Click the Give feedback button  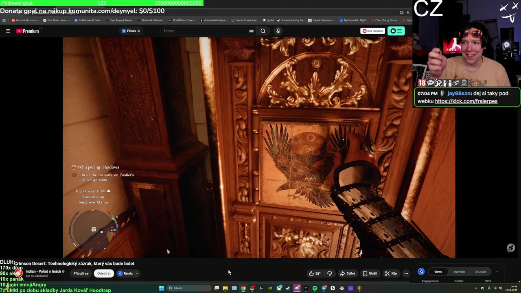coord(372,31)
